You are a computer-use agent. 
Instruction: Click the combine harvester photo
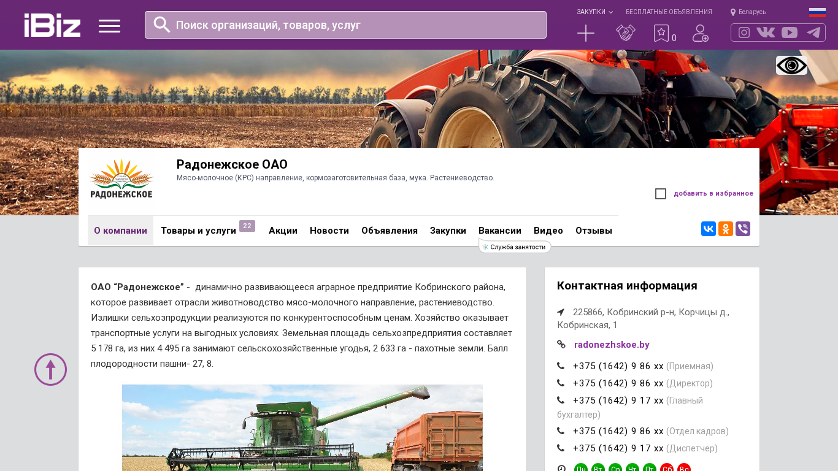coord(302,427)
